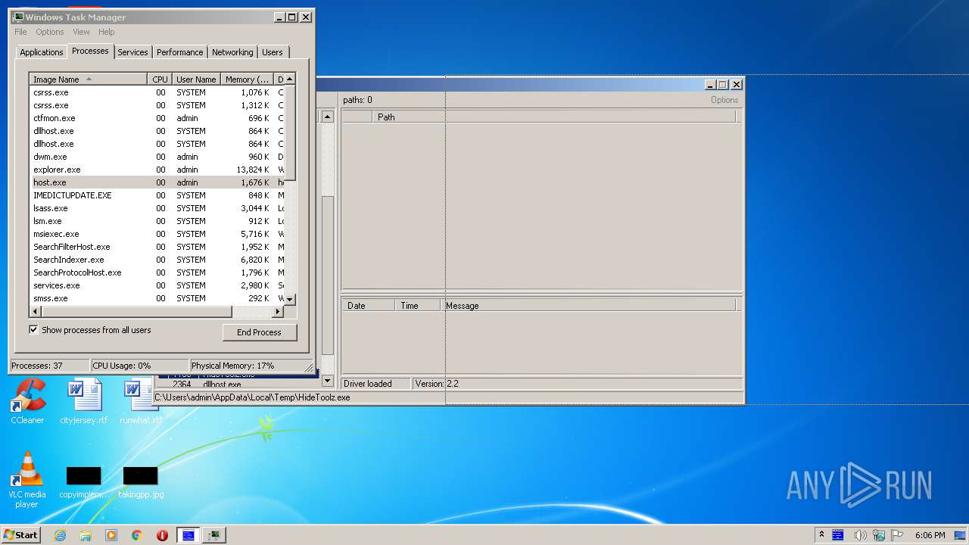Open the View menu in Task Manager

click(81, 32)
